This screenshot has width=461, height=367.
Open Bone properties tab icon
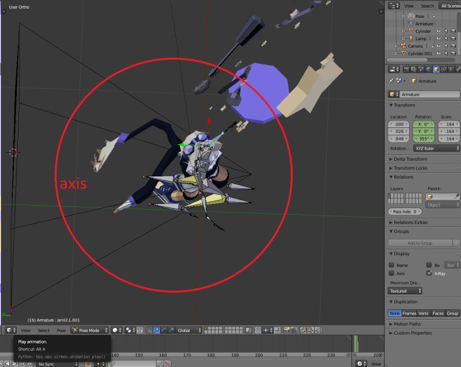[x=458, y=69]
